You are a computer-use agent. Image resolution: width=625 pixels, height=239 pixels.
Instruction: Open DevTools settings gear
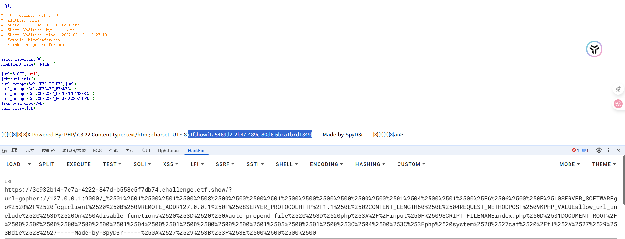point(599,150)
